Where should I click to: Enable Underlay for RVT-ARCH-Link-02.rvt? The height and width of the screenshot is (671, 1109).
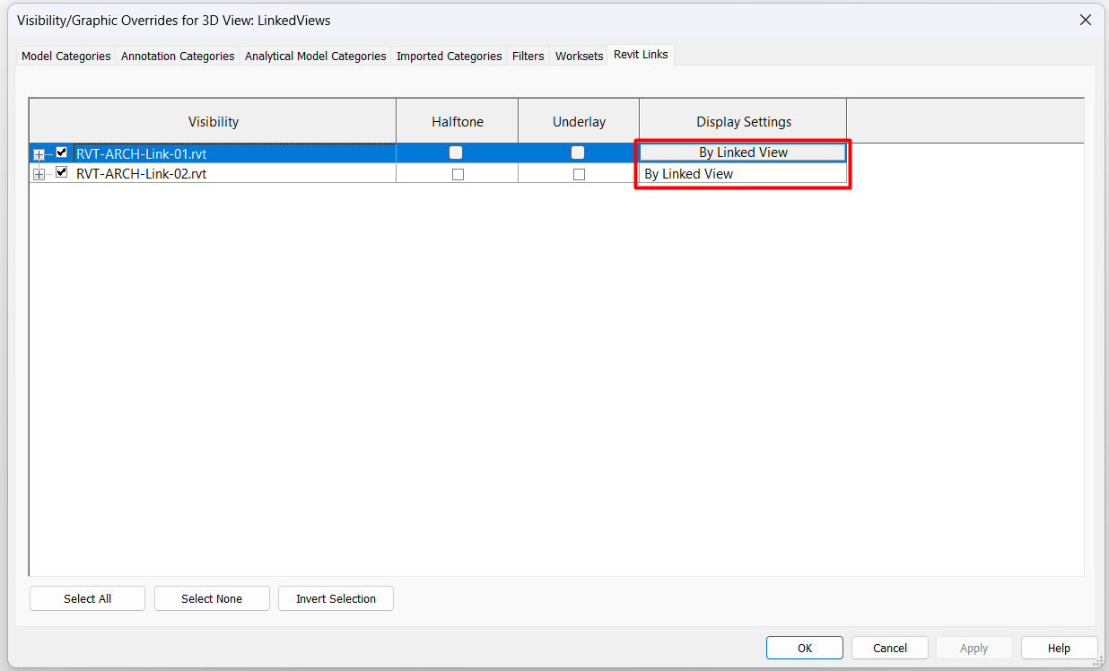point(579,174)
